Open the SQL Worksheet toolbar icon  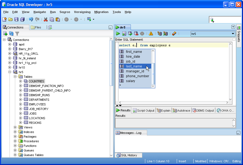click(89, 19)
